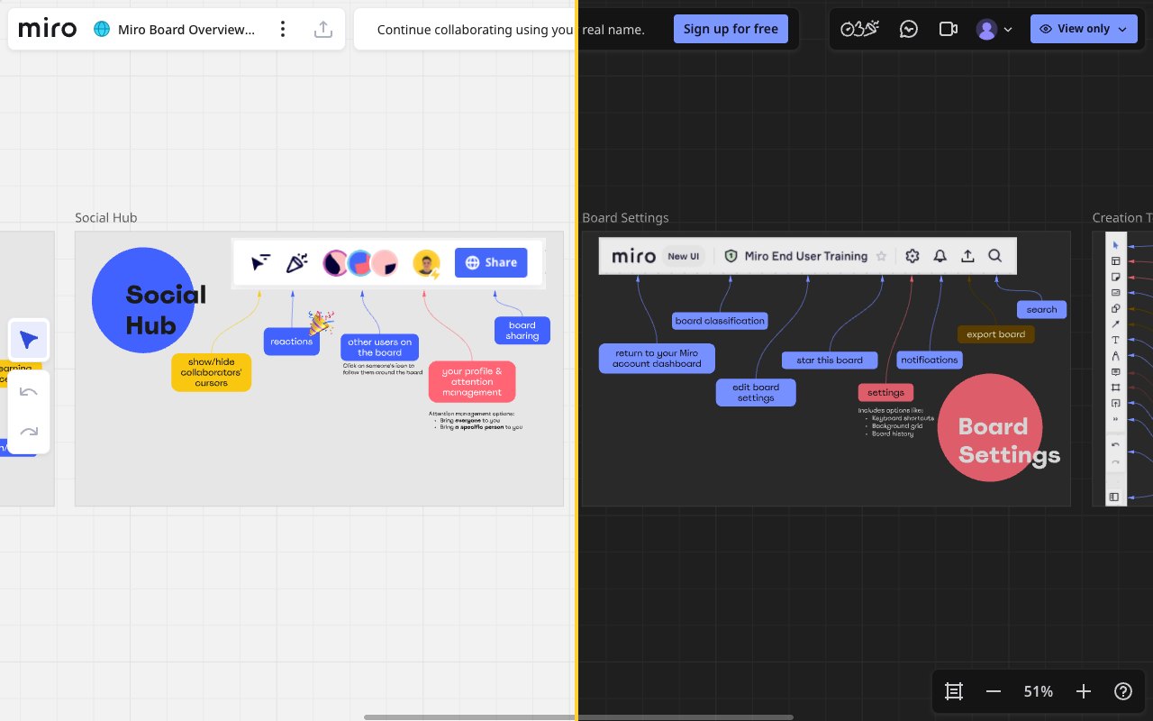Click the 'star this board' label

coord(830,360)
